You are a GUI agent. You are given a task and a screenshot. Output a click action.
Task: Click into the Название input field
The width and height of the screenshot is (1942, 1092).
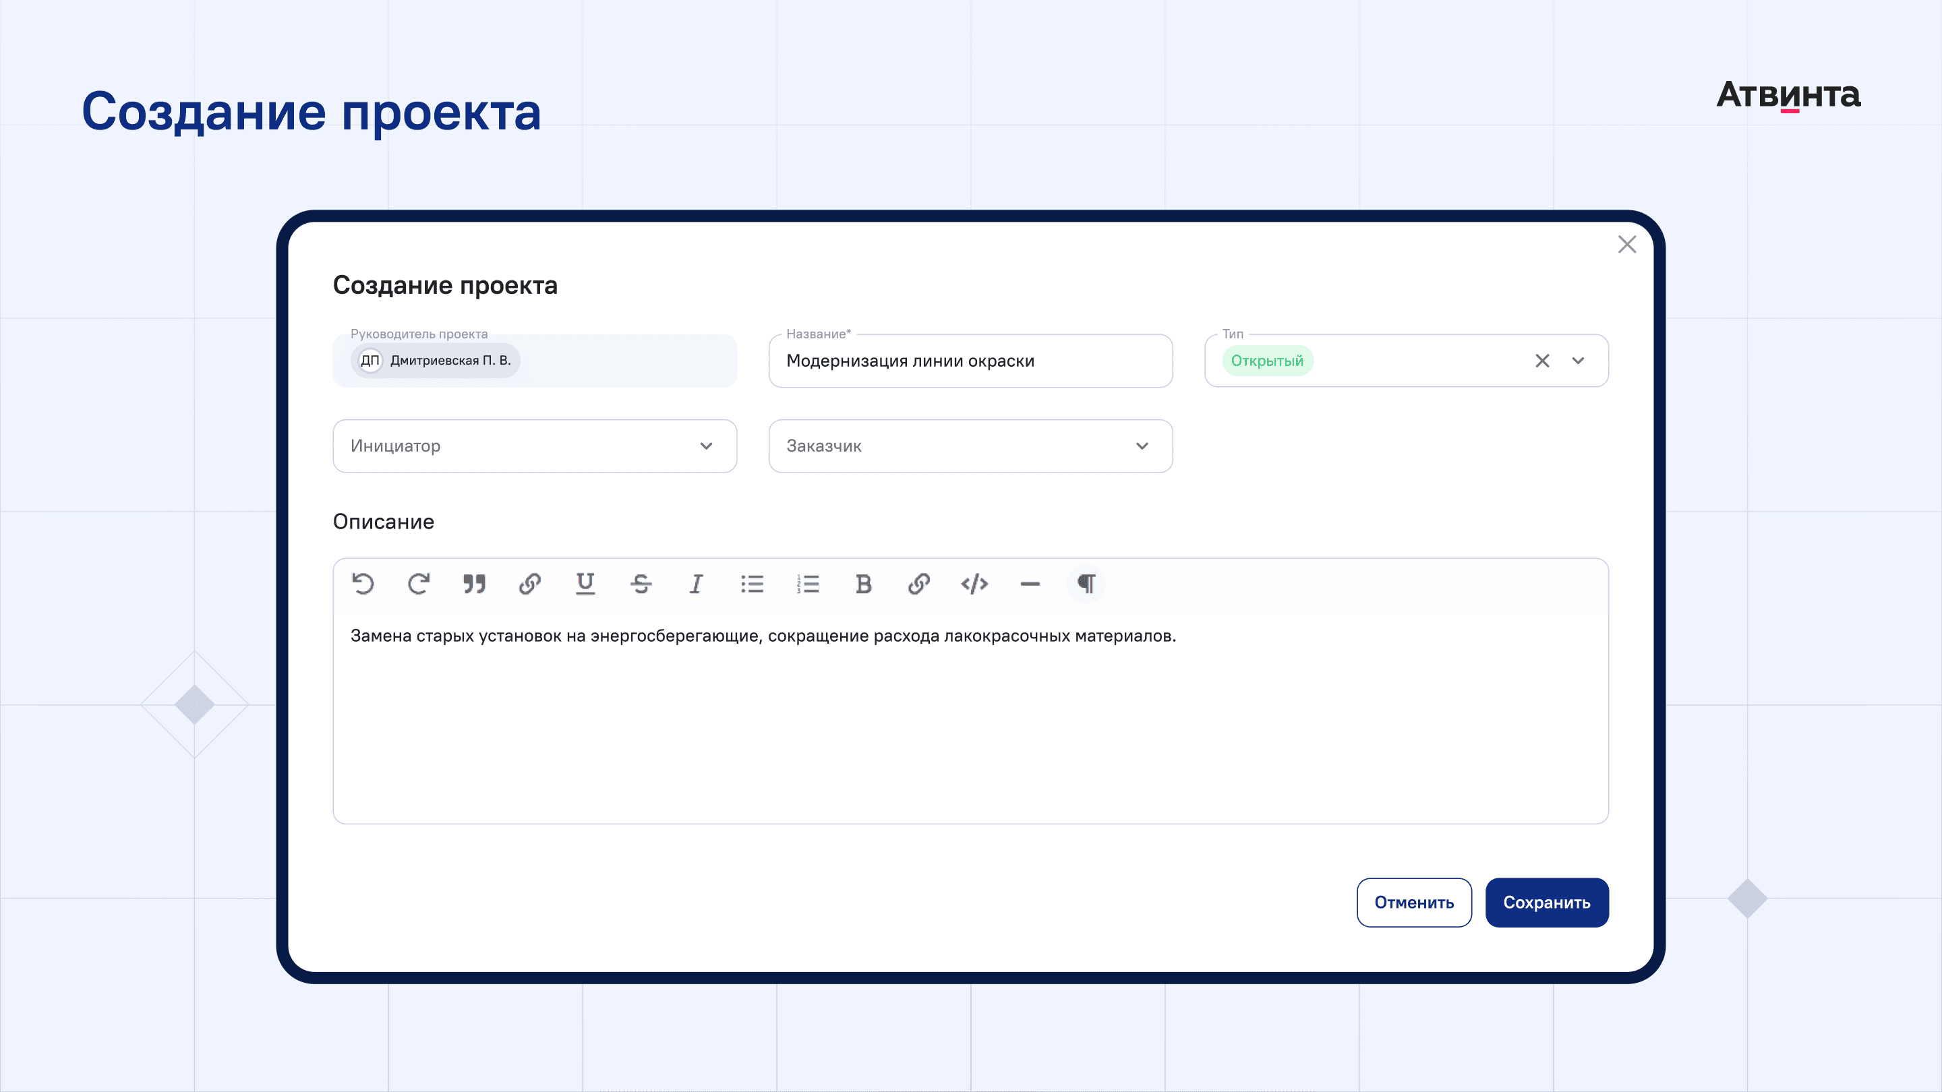970,361
